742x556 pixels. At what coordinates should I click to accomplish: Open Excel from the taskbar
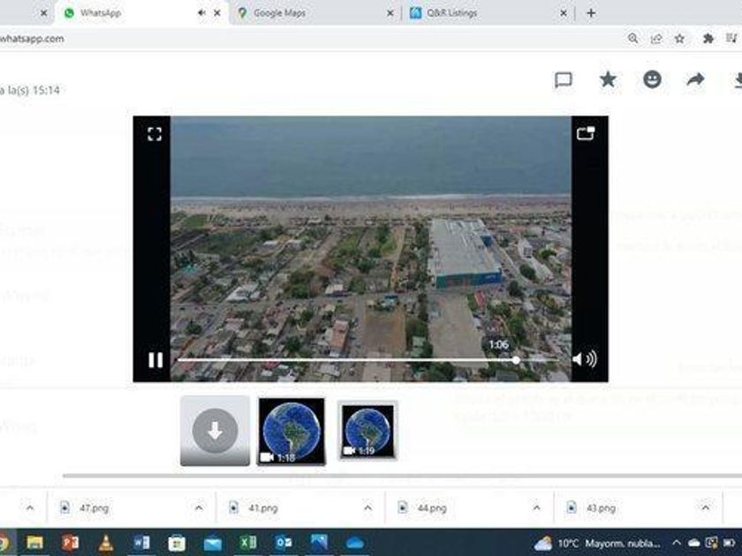click(248, 542)
